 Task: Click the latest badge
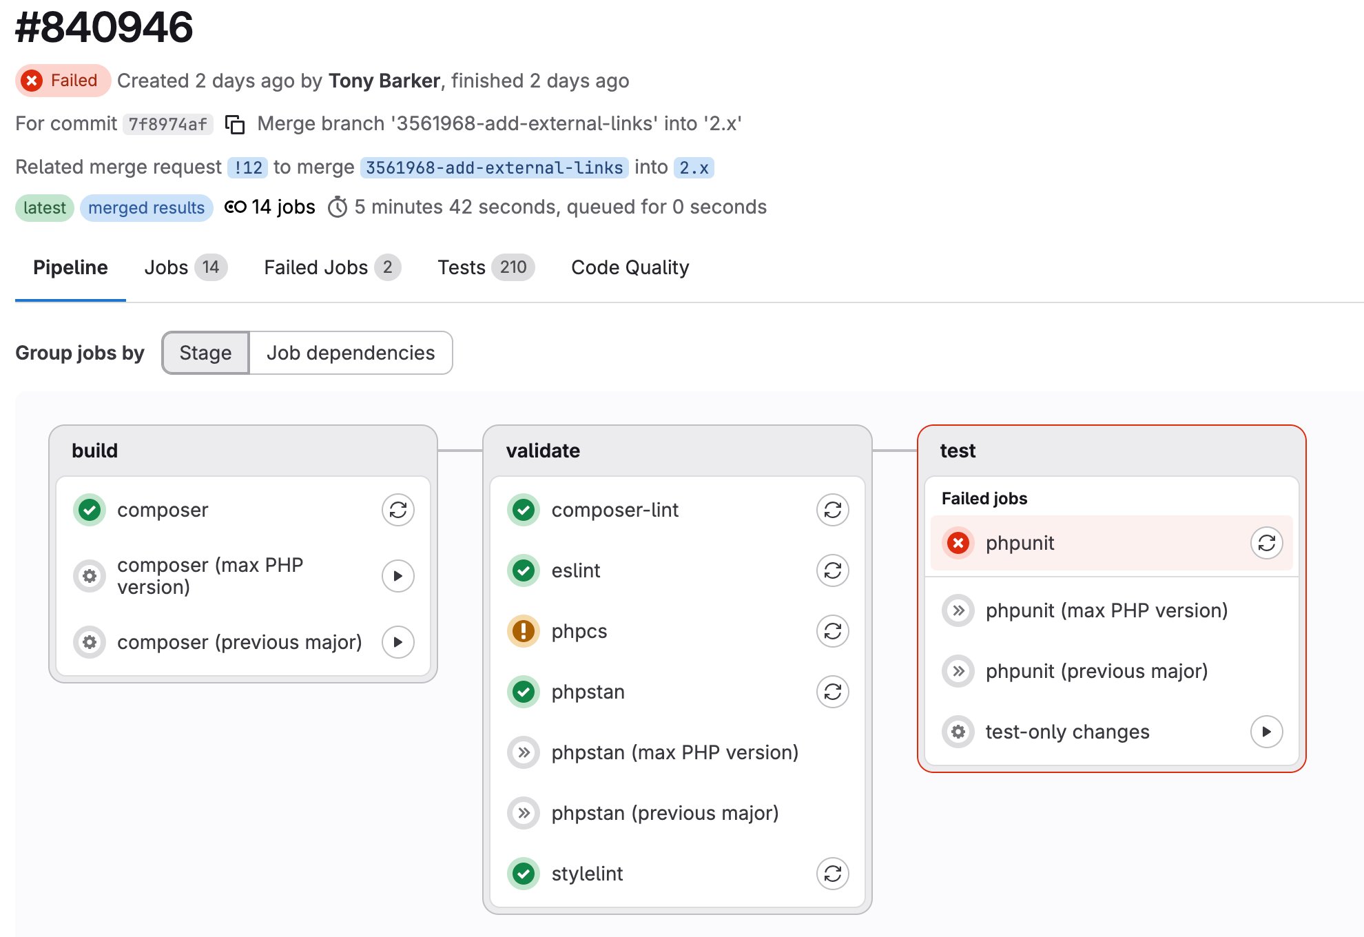(44, 207)
